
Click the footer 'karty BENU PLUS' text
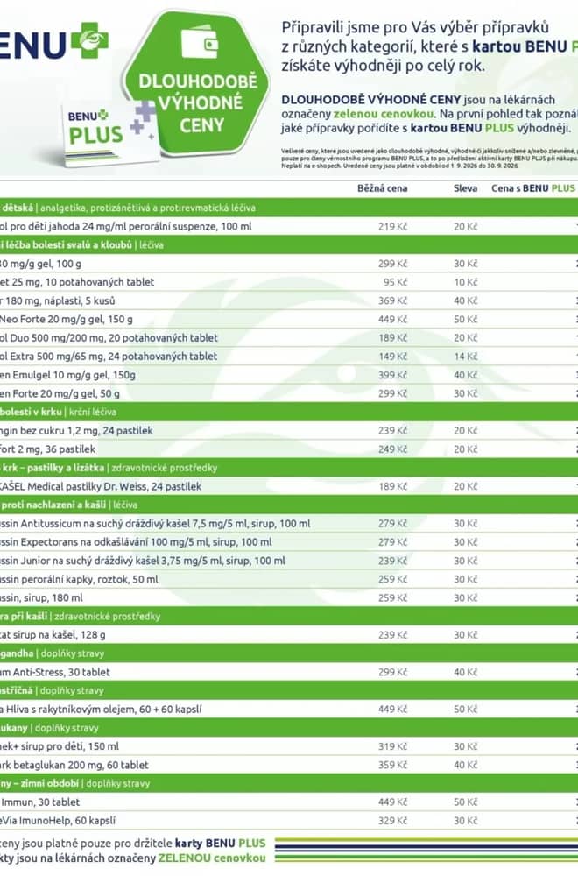pyautogui.click(x=220, y=843)
